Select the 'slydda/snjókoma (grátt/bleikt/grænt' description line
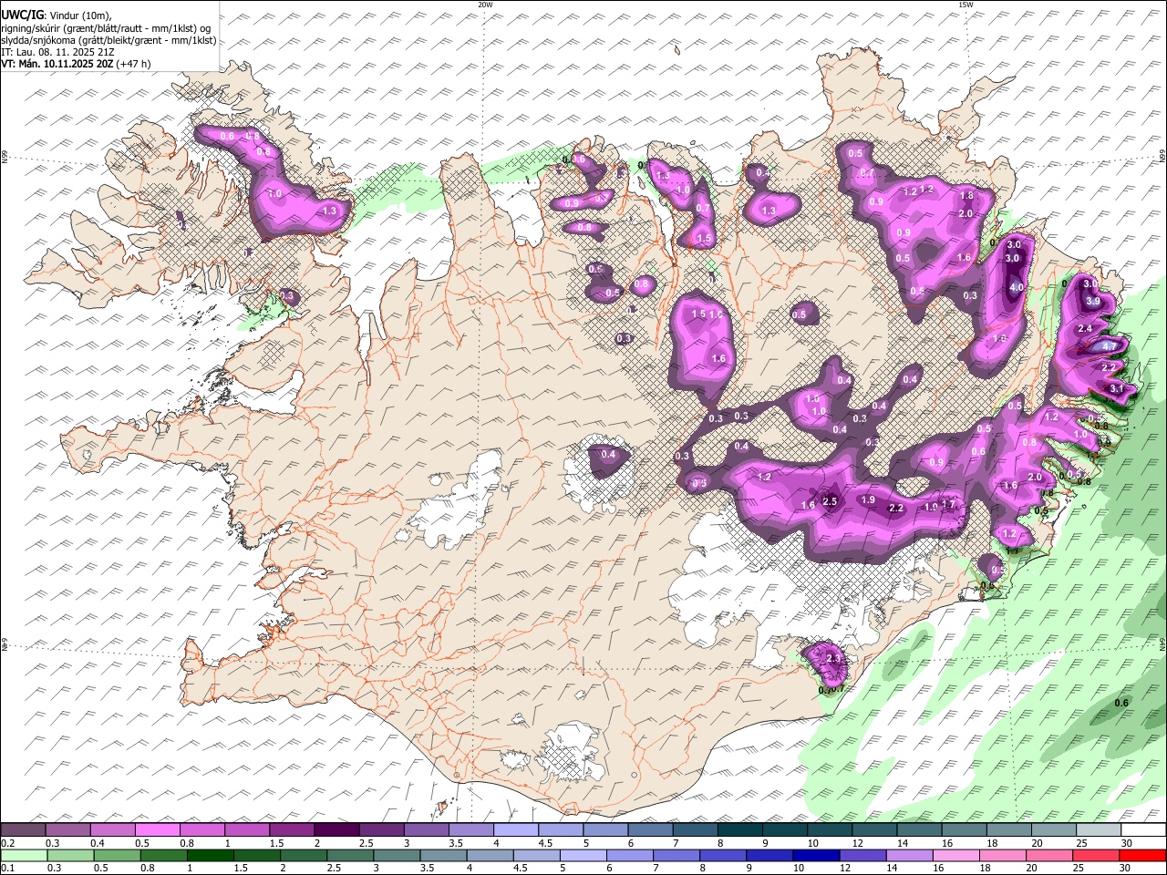This screenshot has height=875, width=1167. point(108,40)
